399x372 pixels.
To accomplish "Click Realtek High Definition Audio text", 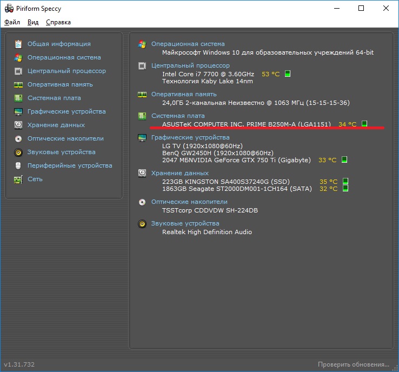I will (x=207, y=232).
